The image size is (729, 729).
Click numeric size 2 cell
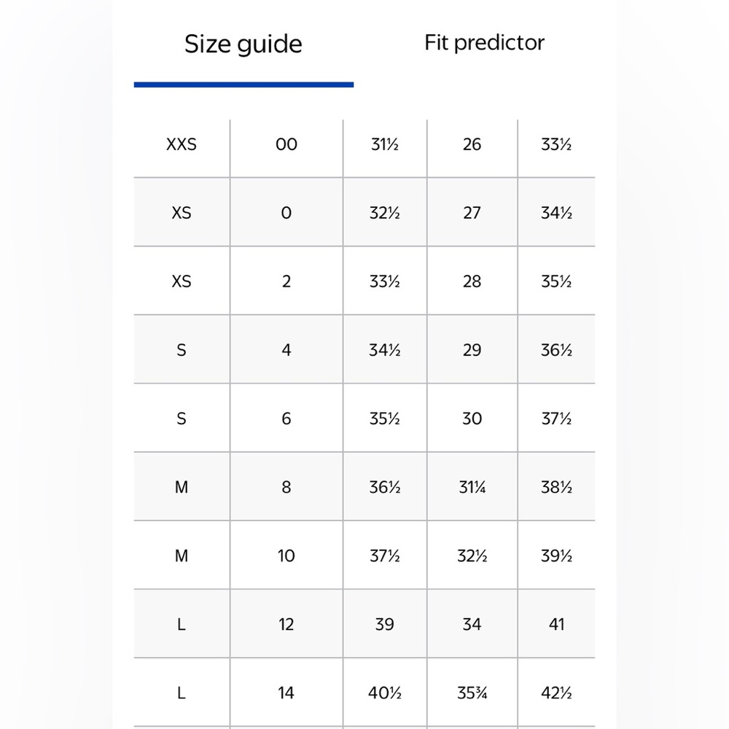(286, 281)
